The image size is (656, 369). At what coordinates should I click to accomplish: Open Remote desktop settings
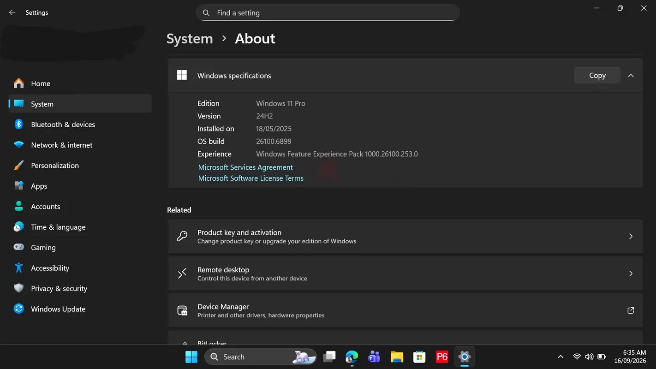(405, 274)
